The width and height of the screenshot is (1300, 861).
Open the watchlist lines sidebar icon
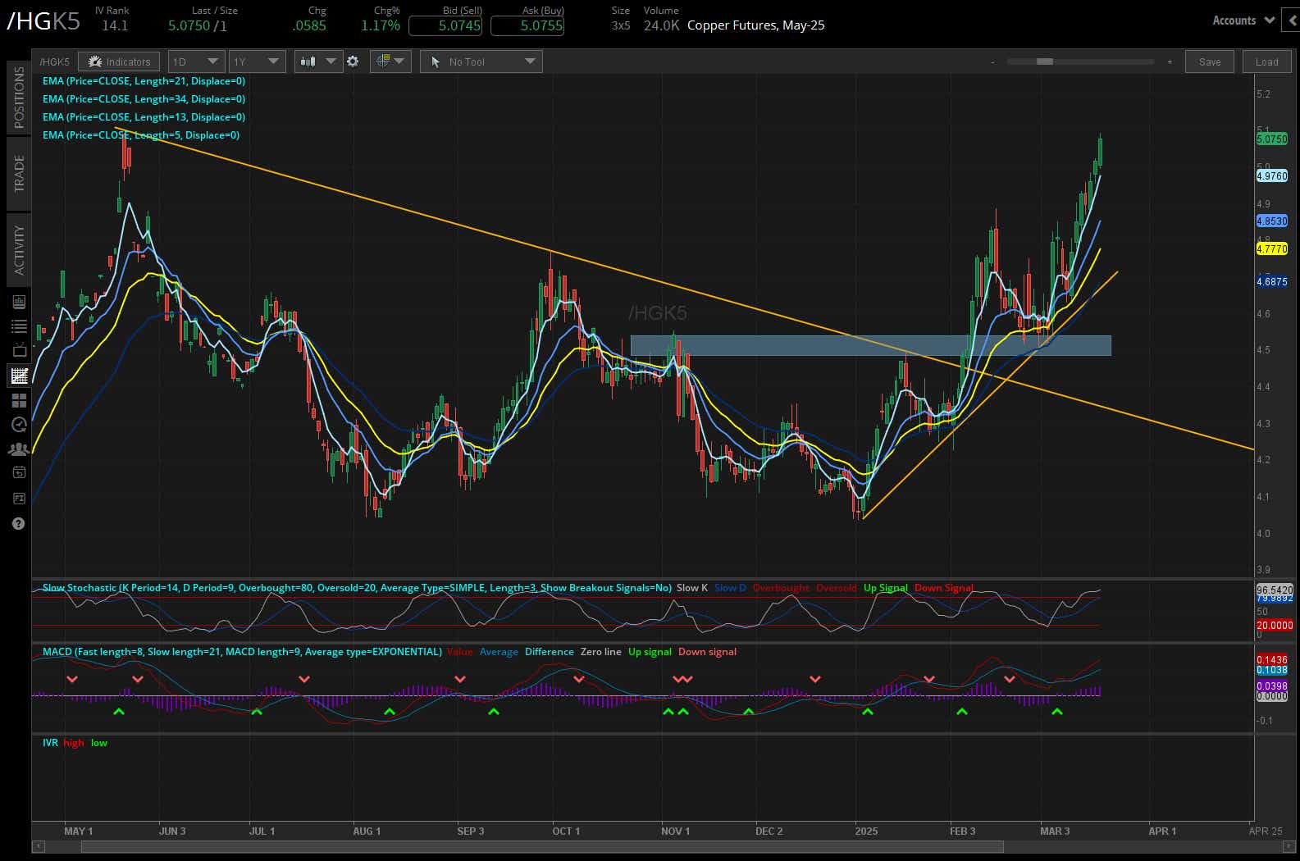coord(19,326)
